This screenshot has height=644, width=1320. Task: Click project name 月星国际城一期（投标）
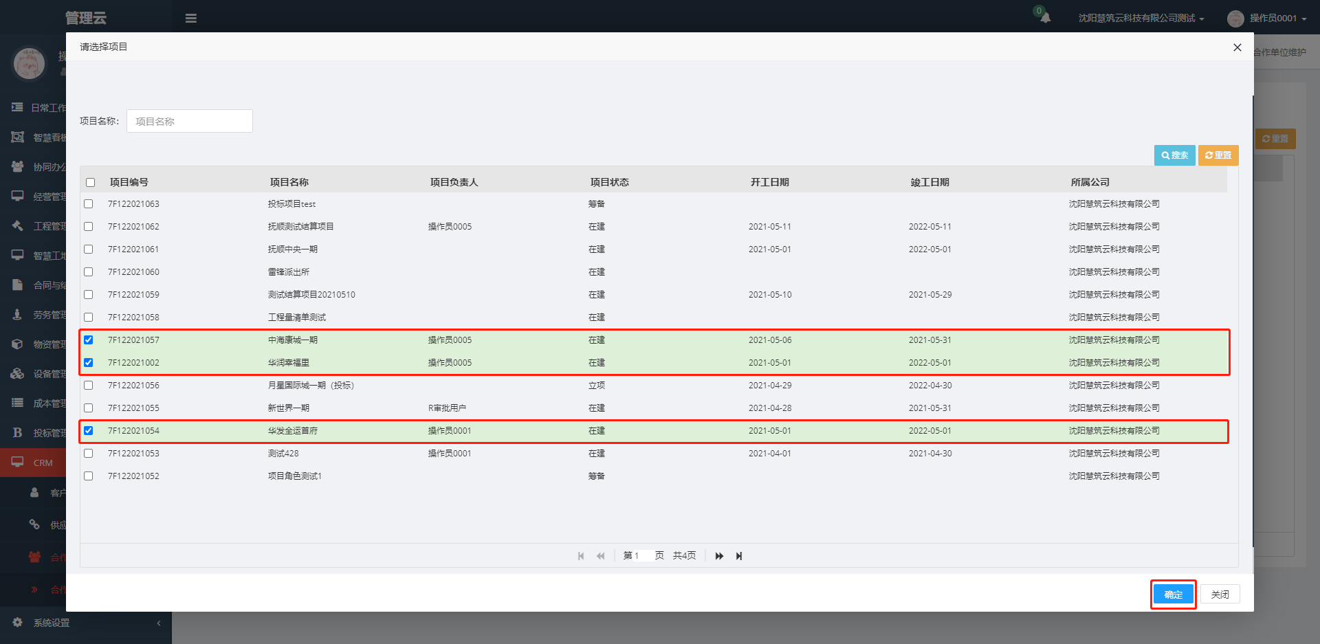click(311, 386)
